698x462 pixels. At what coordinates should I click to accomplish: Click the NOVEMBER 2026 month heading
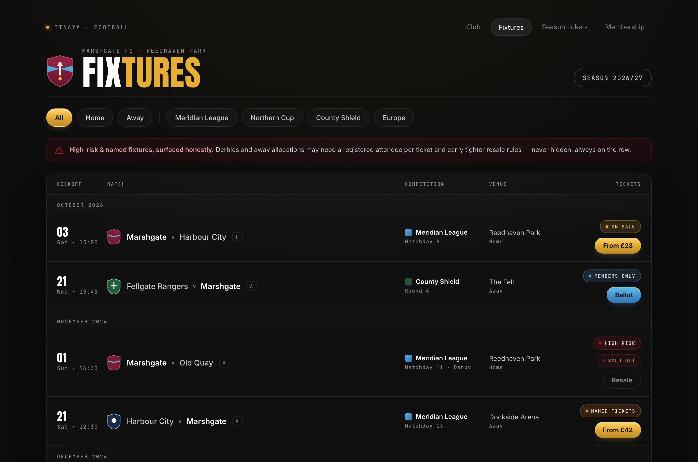pyautogui.click(x=82, y=321)
